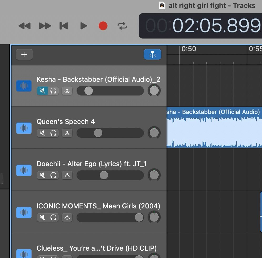Select the Doechii - Alter Ego (Lyrics) ft. JT_1 name

pyautogui.click(x=91, y=164)
